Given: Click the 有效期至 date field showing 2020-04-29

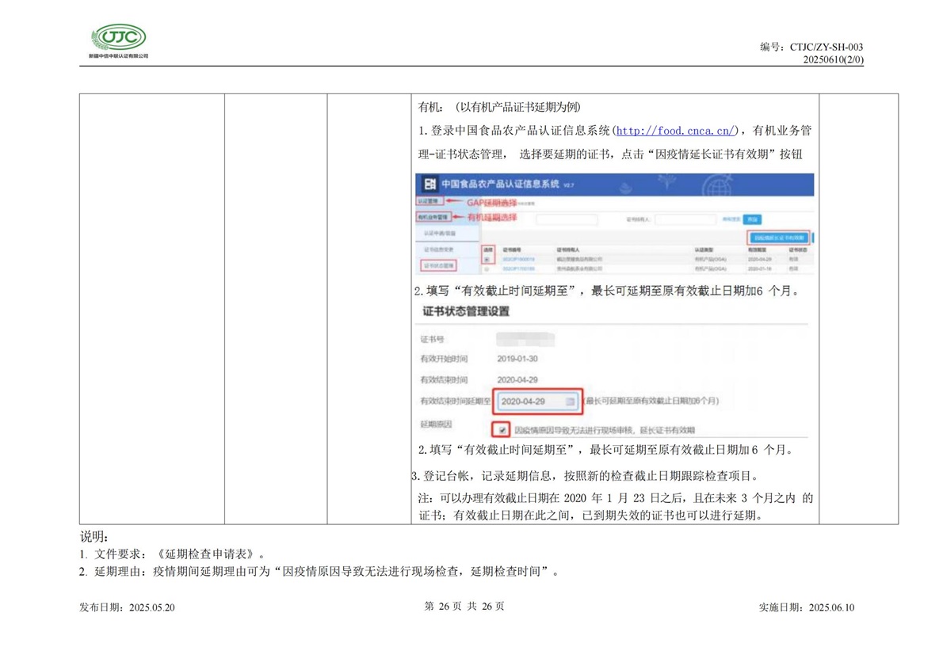Looking at the screenshot, I should [x=538, y=401].
